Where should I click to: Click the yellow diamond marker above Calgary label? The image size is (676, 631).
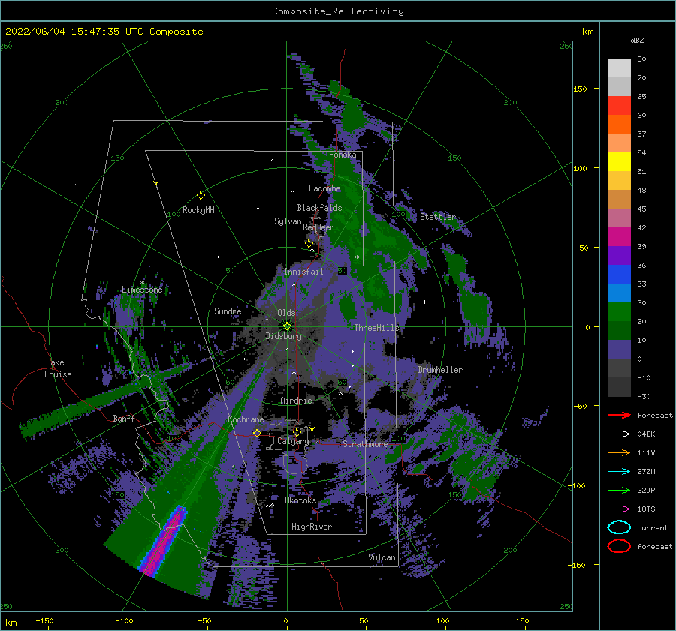(297, 432)
